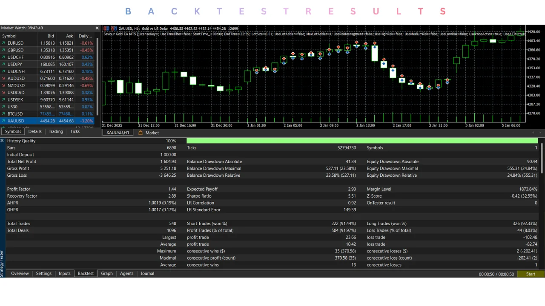Click the Start button

(x=531, y=274)
